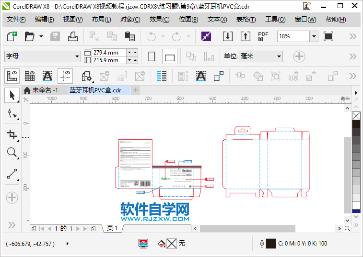Expand the toolbox overflow chevron
Screen dimensions: 363x257
[x=12, y=225]
